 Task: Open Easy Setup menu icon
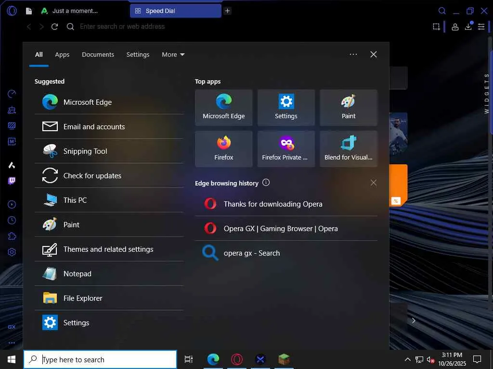(481, 27)
